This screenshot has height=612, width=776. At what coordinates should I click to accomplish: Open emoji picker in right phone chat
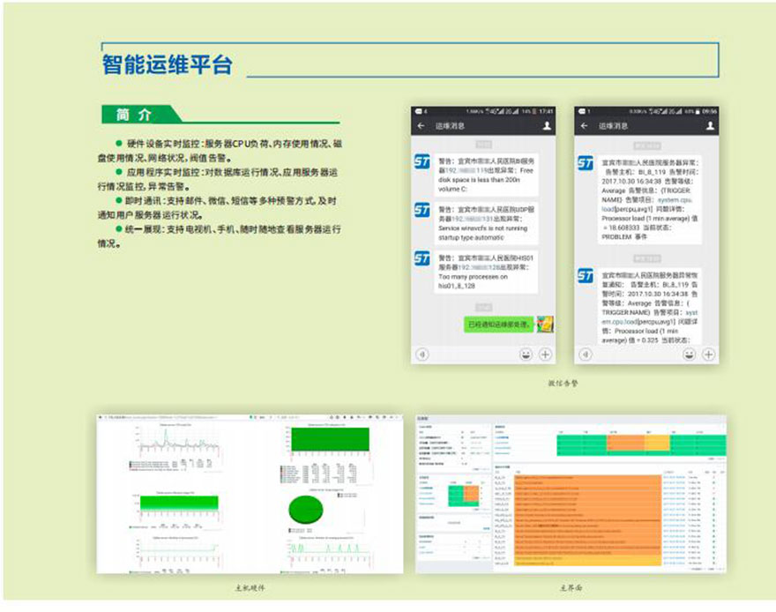[690, 354]
